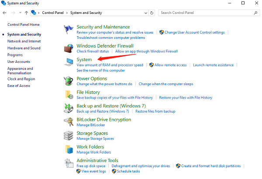Click the forward navigation arrow
The image size is (262, 179).
tap(13, 13)
